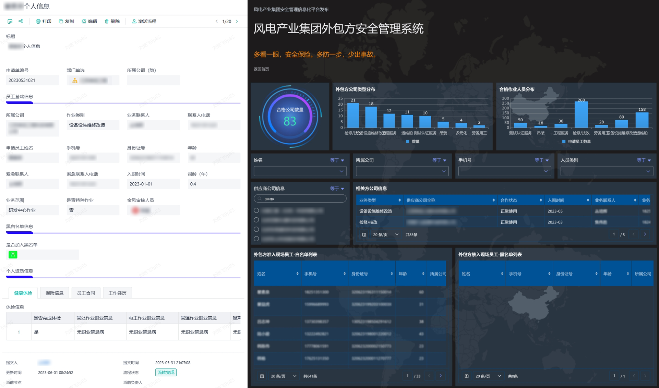Switch to 保险信息 tab
Image resolution: width=659 pixels, height=388 pixels.
pyautogui.click(x=55, y=293)
